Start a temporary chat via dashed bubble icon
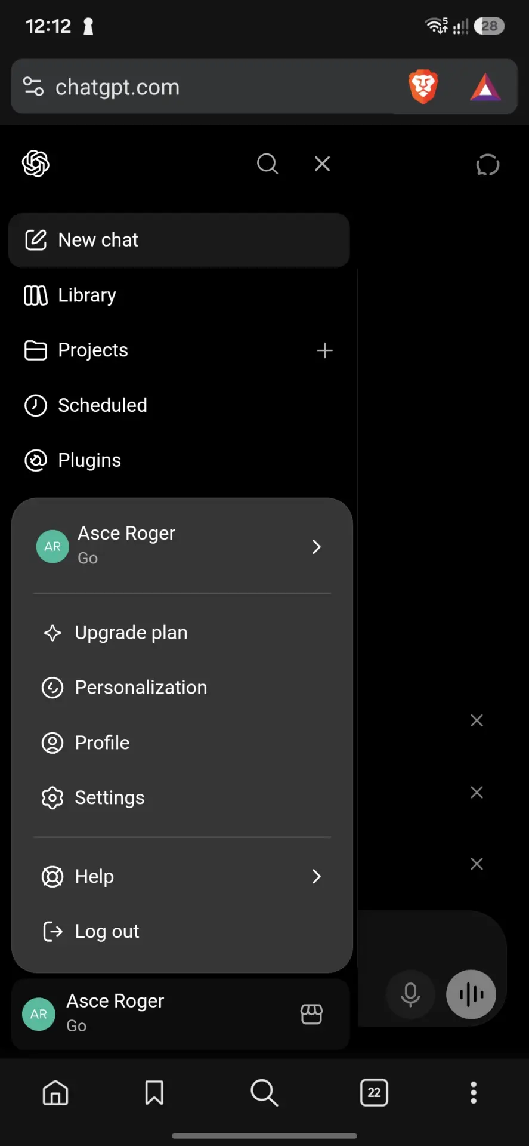 pyautogui.click(x=488, y=165)
